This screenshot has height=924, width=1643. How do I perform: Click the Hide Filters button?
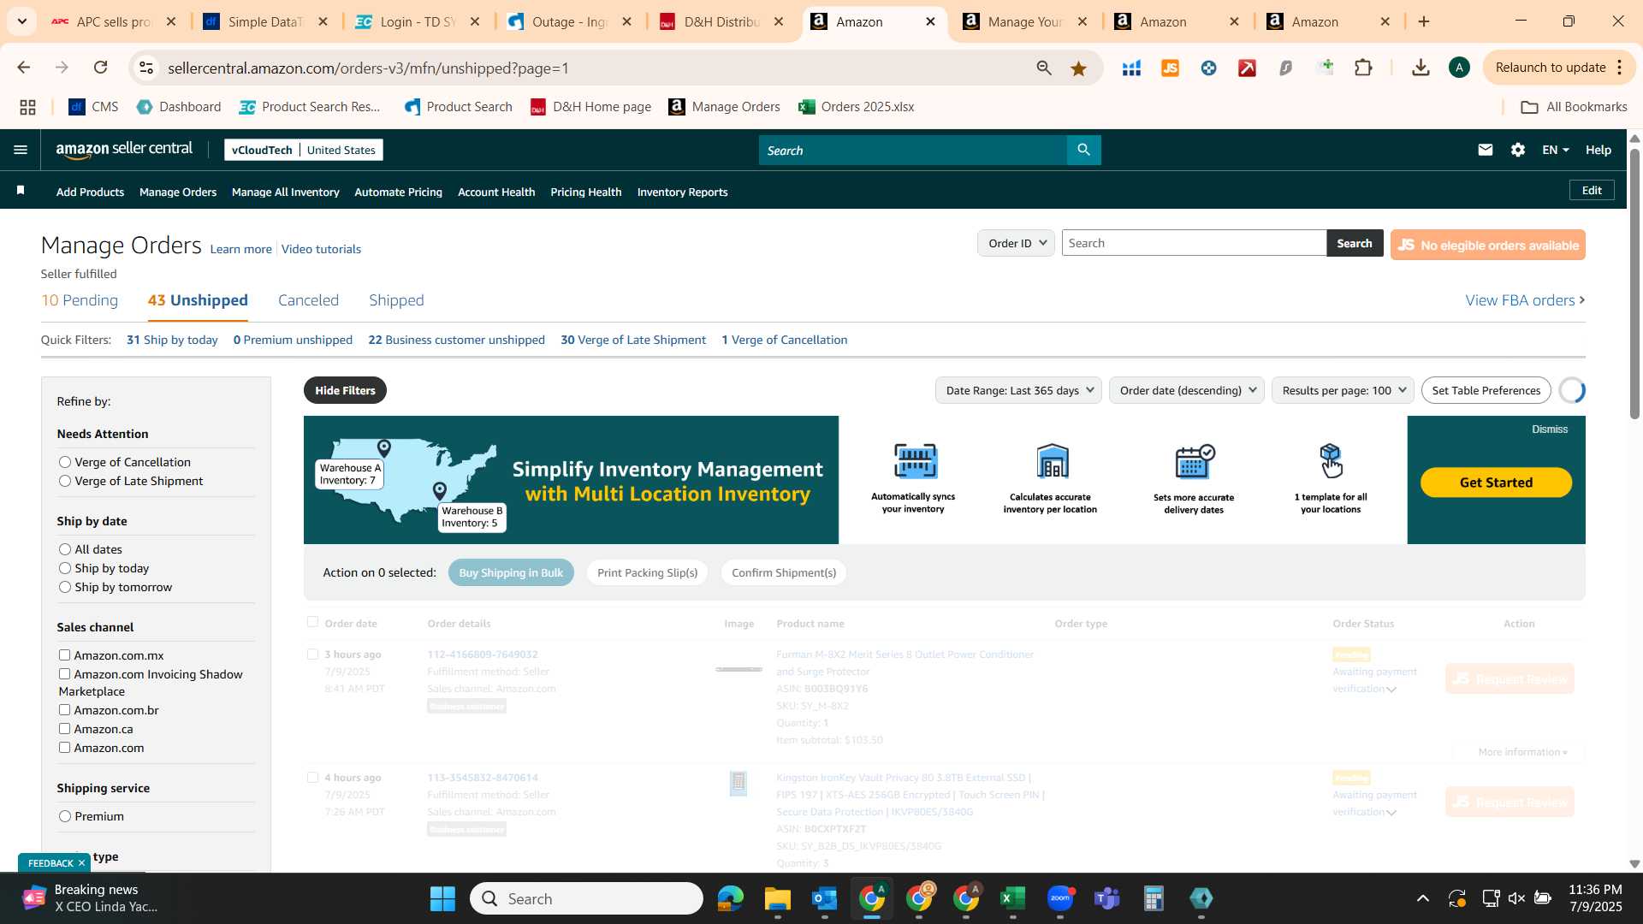pyautogui.click(x=345, y=390)
